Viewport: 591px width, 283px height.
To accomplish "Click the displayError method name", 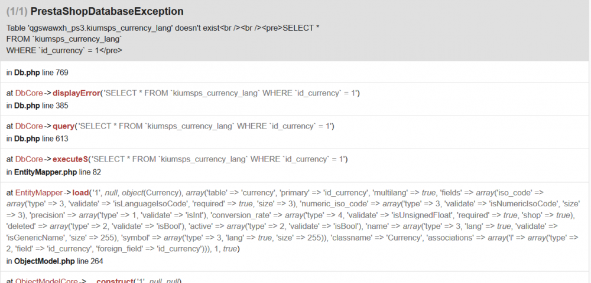I will (77, 93).
